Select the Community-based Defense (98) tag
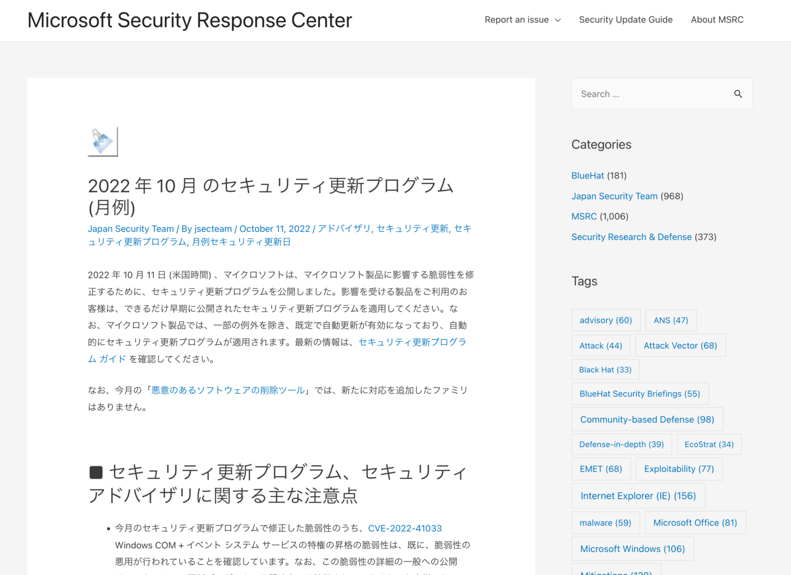791x575 pixels. pos(647,420)
